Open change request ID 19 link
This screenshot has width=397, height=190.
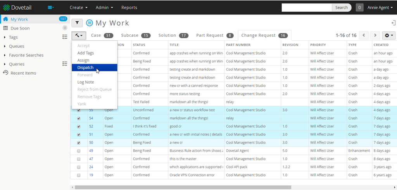(91, 175)
